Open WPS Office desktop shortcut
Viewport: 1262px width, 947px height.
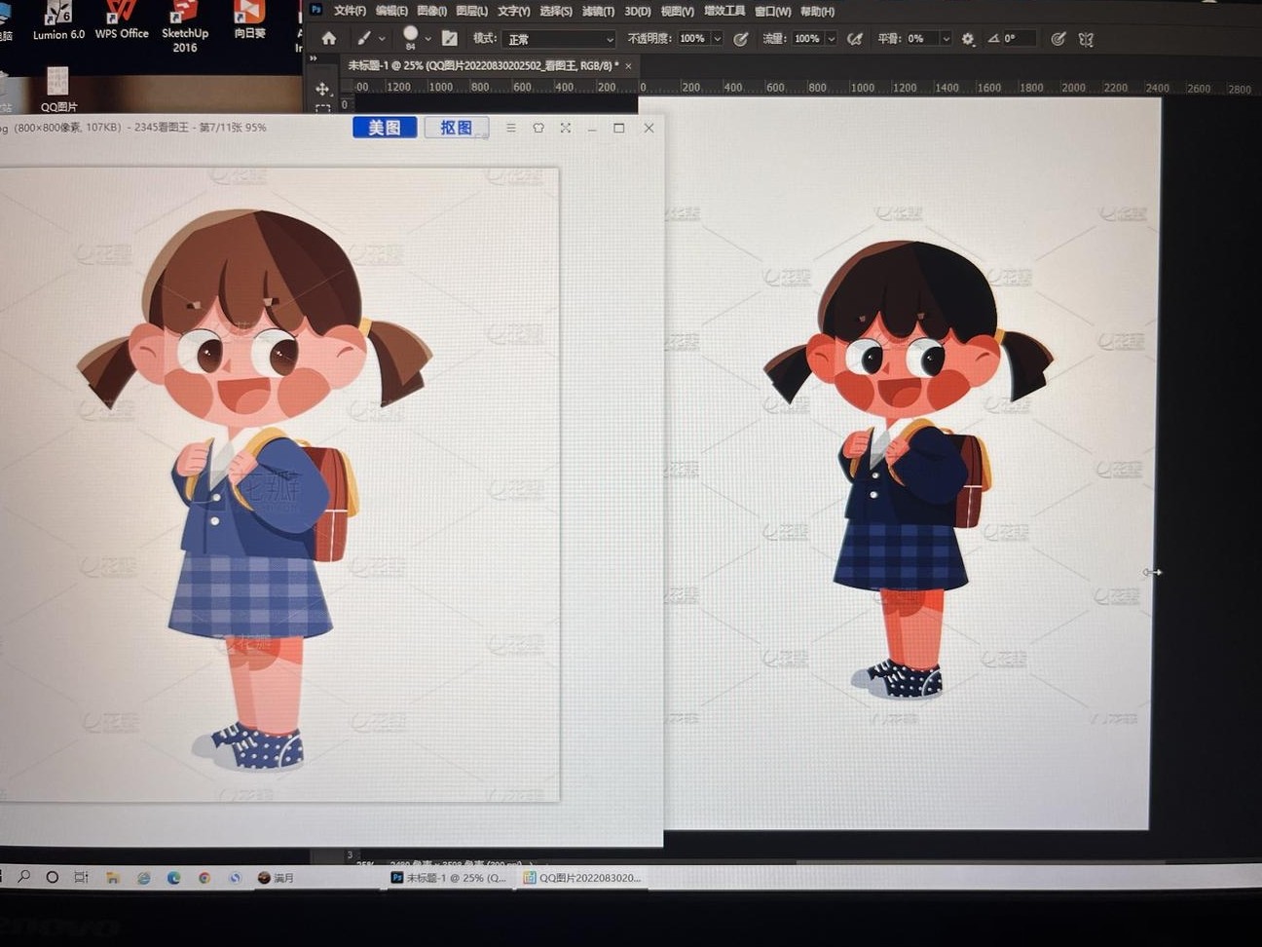click(x=122, y=20)
